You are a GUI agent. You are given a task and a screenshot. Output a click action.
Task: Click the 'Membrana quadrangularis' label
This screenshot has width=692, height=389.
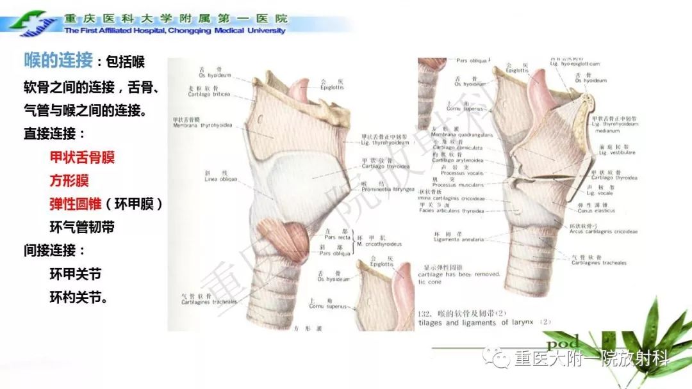pos(461,135)
